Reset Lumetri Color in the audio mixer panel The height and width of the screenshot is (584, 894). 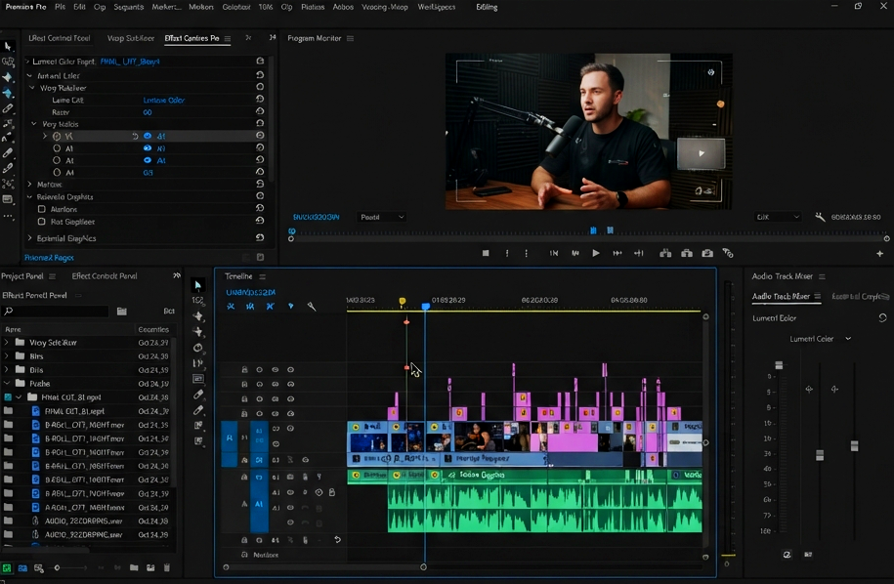click(882, 318)
